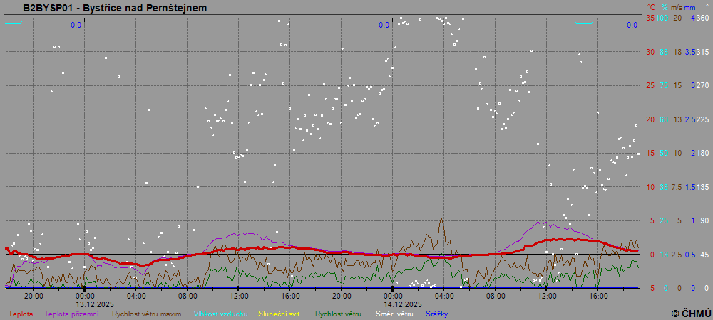This screenshot has height=320, width=713.
Task: Click the cyan Vlhkost vzduchu legend label
Action: point(220,313)
